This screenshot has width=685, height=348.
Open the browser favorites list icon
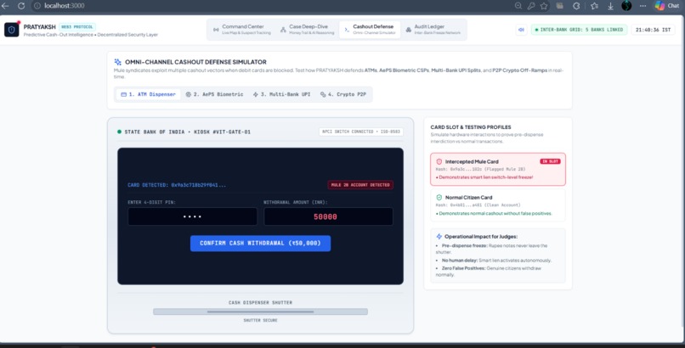tap(594, 6)
